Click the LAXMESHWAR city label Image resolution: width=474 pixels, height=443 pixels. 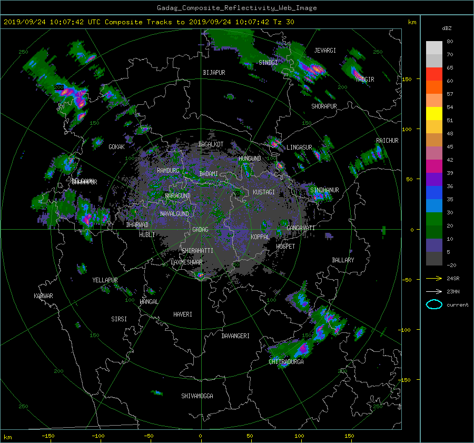coord(186,262)
